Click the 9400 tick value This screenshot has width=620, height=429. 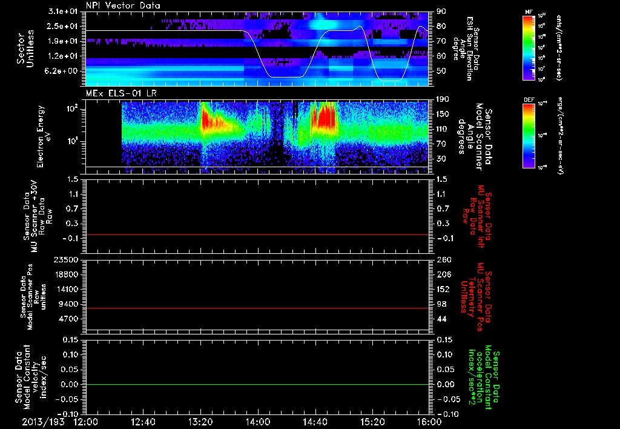[70, 304]
